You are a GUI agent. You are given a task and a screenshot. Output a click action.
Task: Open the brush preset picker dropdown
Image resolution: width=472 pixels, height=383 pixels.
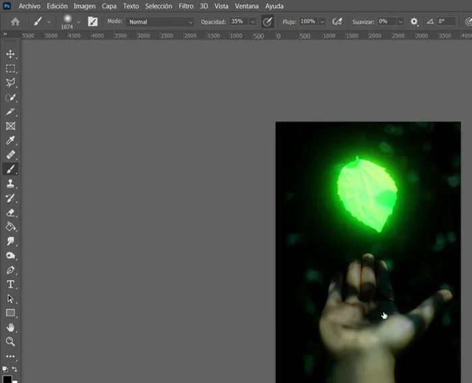79,22
